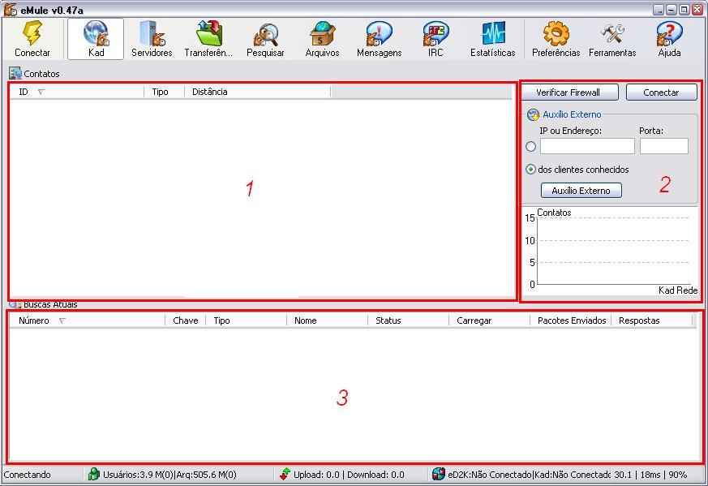Click '30.1 | 18ms | 90%' status text
The image size is (708, 486).
650,475
